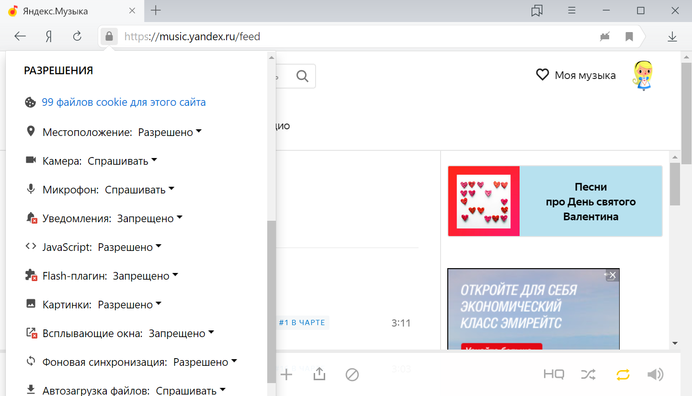The image size is (692, 396).
Task: Open Моя музыка link
Action: click(585, 75)
